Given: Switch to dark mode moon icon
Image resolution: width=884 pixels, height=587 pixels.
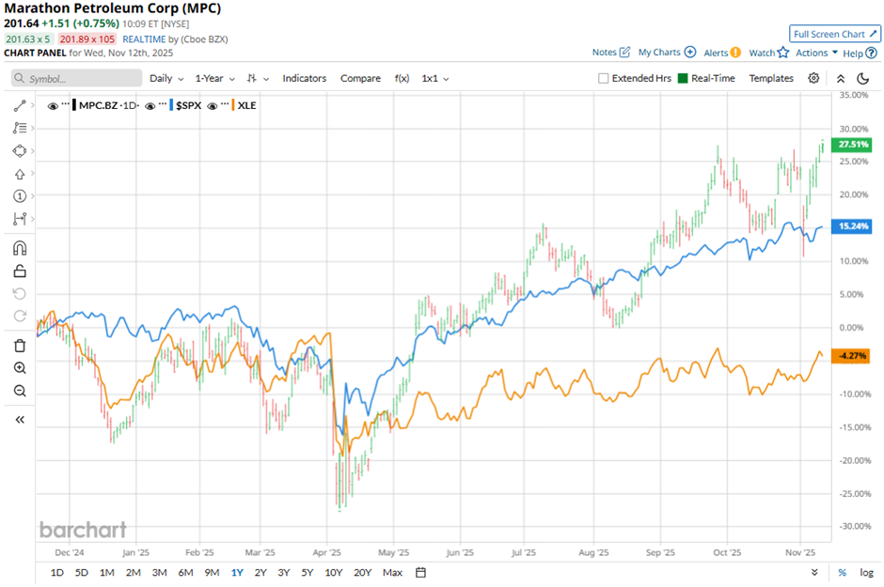Looking at the screenshot, I should tap(862, 79).
